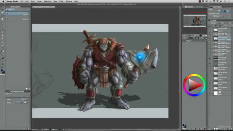Select the Zoom magnifier tool in toolbar

3,13
